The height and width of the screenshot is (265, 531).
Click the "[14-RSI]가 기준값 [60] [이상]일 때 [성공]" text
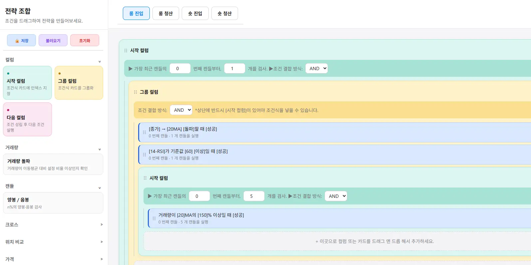(188, 151)
